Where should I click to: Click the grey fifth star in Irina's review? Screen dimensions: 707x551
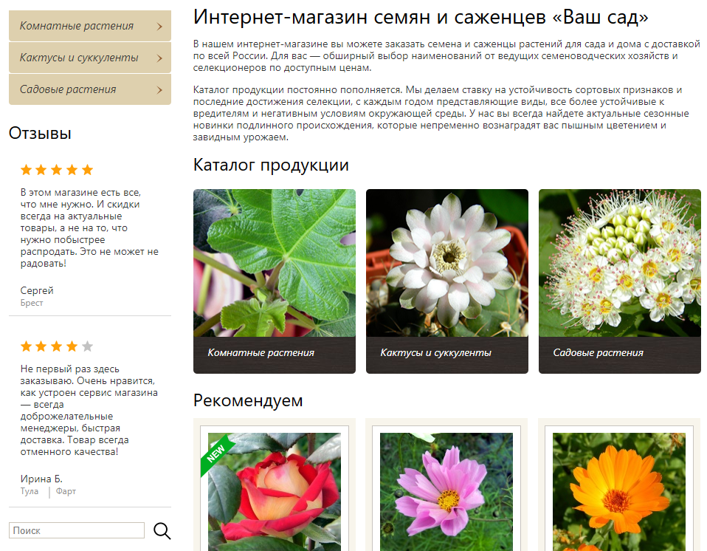click(87, 346)
